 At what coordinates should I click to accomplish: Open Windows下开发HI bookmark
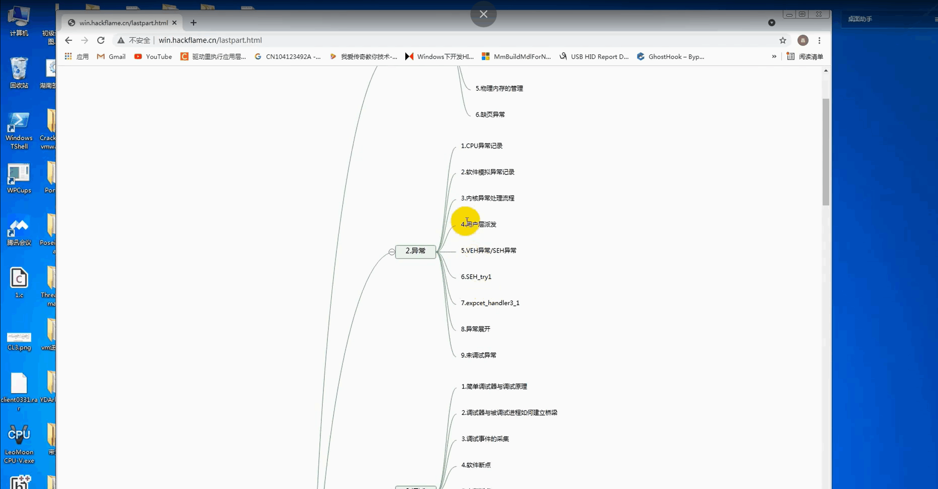point(445,56)
